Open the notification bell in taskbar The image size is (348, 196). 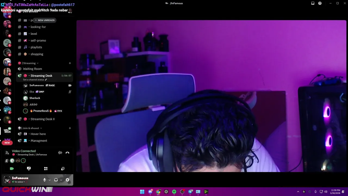pos(343,192)
